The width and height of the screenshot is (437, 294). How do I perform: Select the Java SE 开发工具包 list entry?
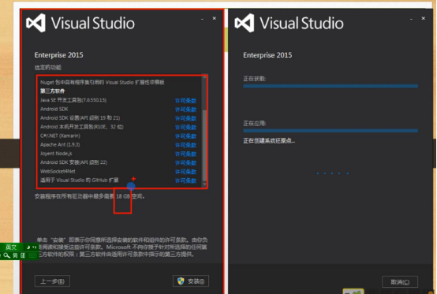point(73,100)
